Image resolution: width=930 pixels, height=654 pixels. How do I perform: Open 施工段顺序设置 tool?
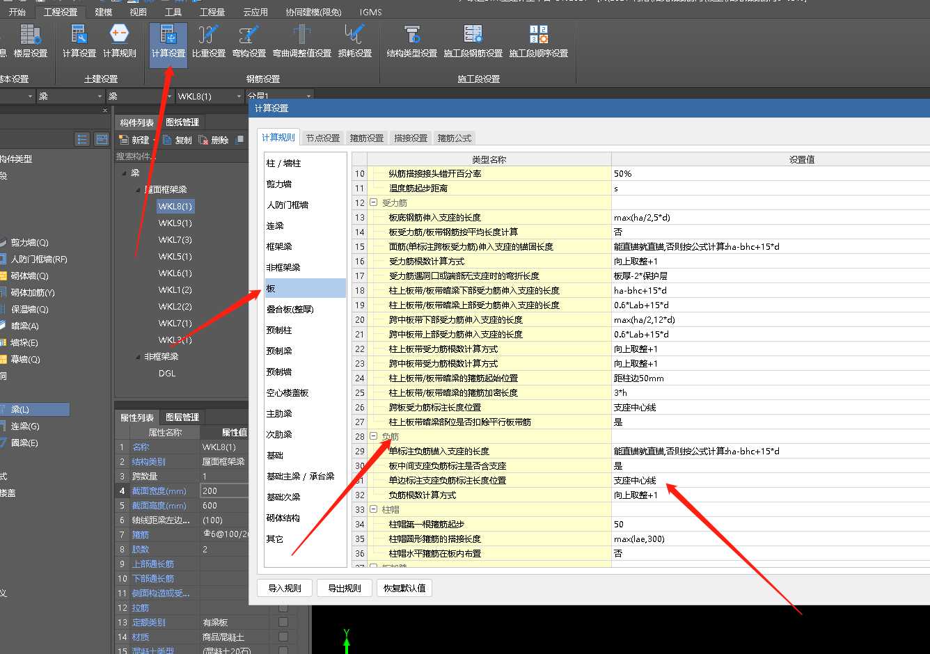point(539,42)
